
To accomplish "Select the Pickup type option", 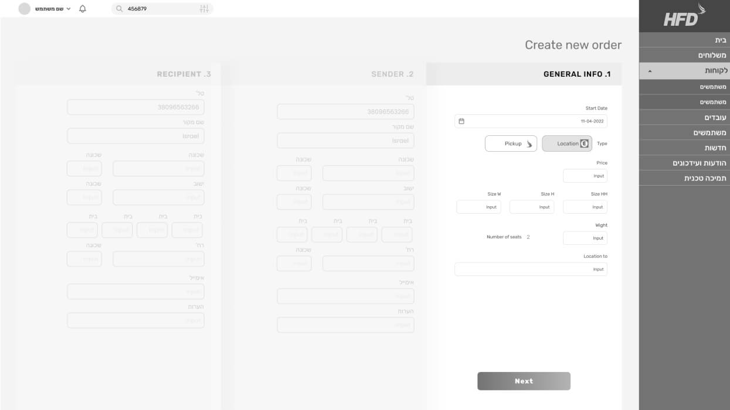I will [511, 143].
